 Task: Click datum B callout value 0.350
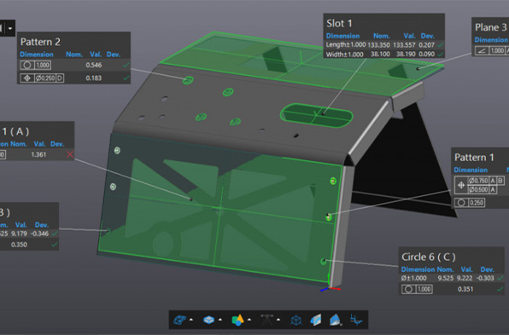[19, 245]
